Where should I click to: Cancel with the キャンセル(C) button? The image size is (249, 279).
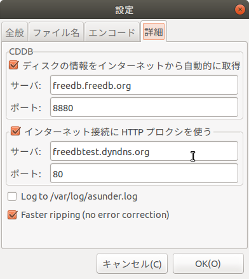(x=132, y=264)
